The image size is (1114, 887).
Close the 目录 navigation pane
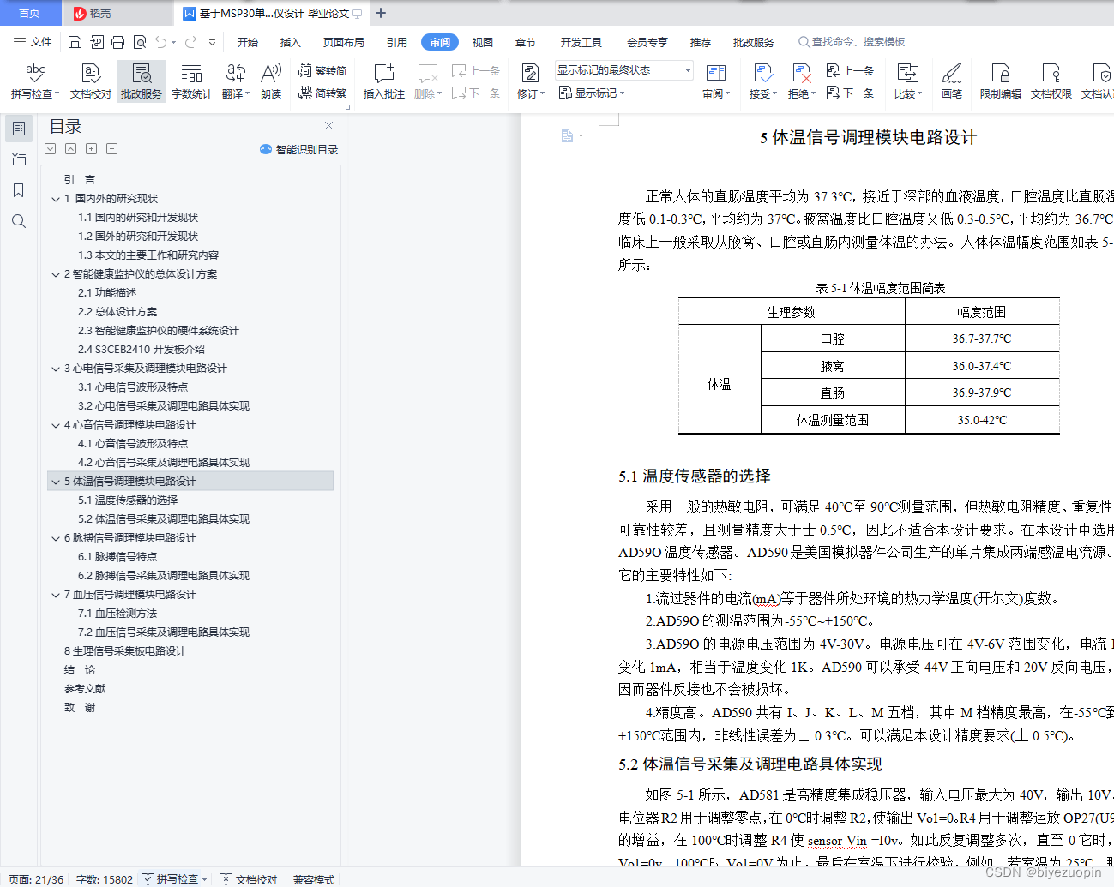[x=328, y=126]
